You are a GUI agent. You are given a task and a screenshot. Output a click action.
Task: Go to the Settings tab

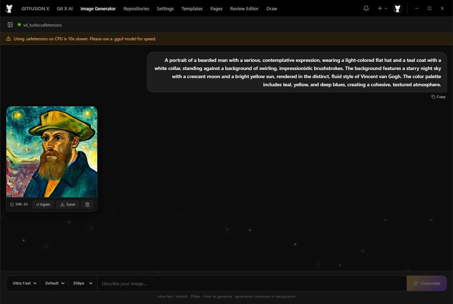165,8
